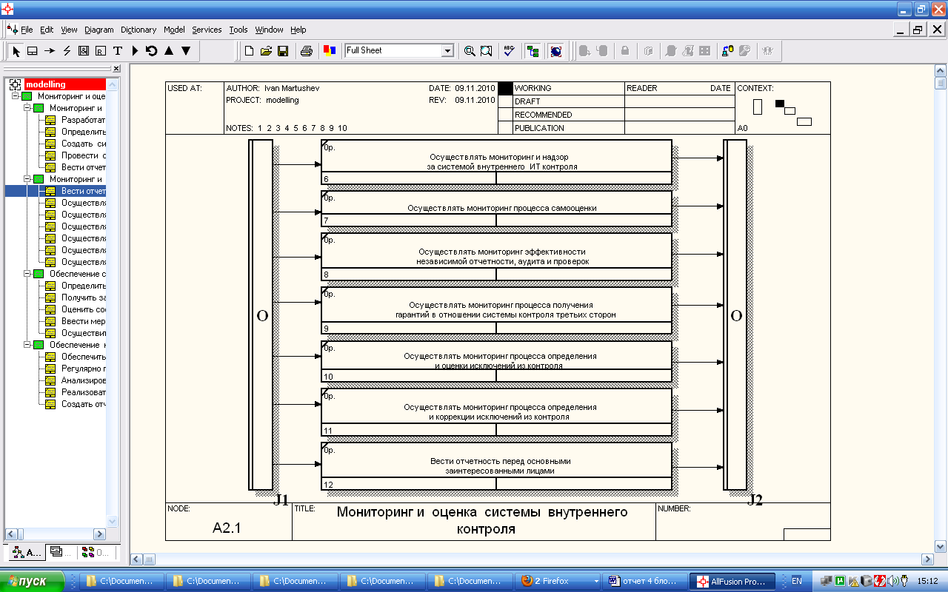Select activity box 6 'мониторинг и надзор'
This screenshot has height=592, width=948.
(x=496, y=161)
